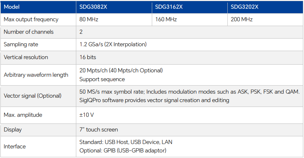Select the SDG3082X column header
This screenshot has width=304, height=158.
click(92, 7)
